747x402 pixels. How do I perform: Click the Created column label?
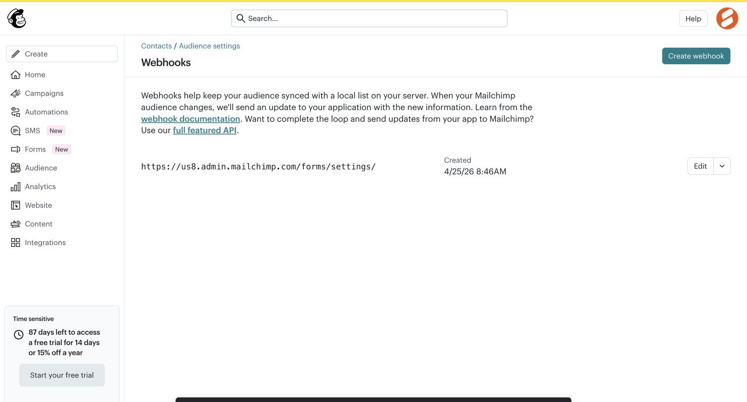tap(457, 160)
